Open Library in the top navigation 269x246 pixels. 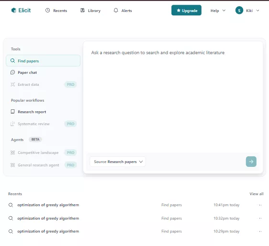coord(90,11)
